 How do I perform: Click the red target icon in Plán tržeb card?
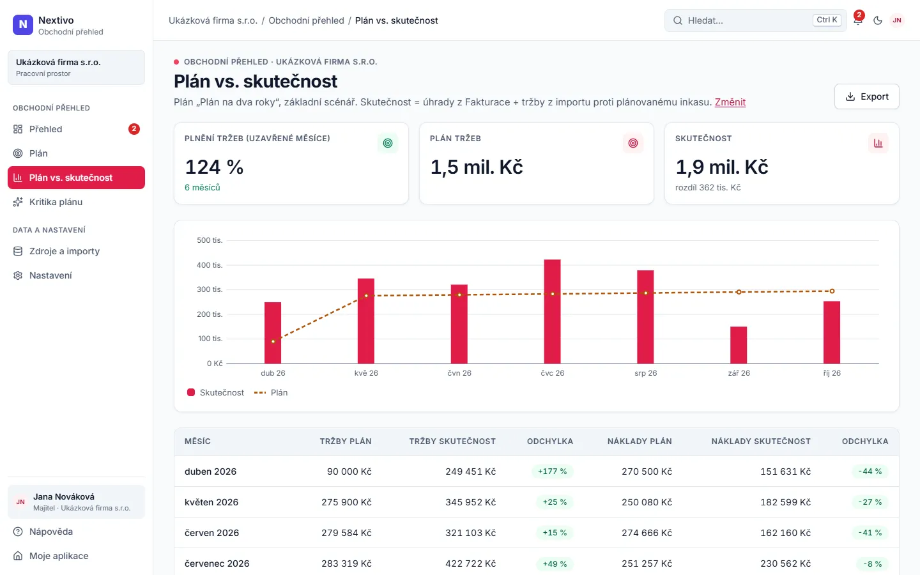[x=633, y=143]
